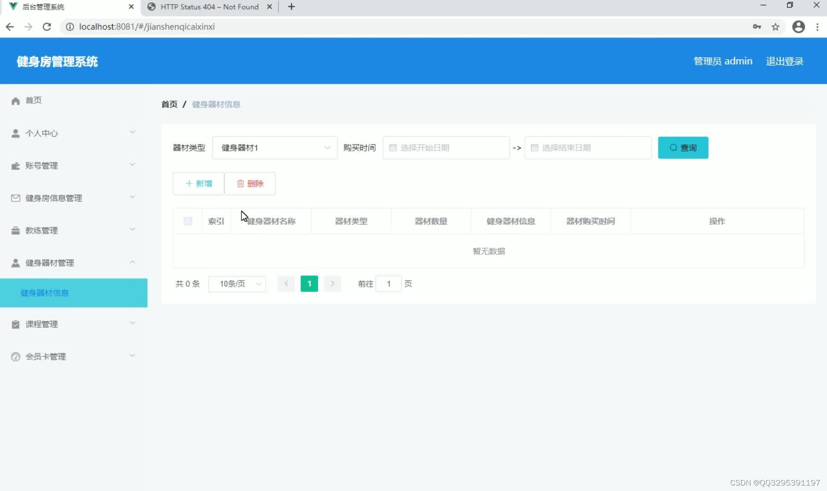Screen dimensions: 827x491
Task: Click the browser back arrow
Action: coord(10,27)
